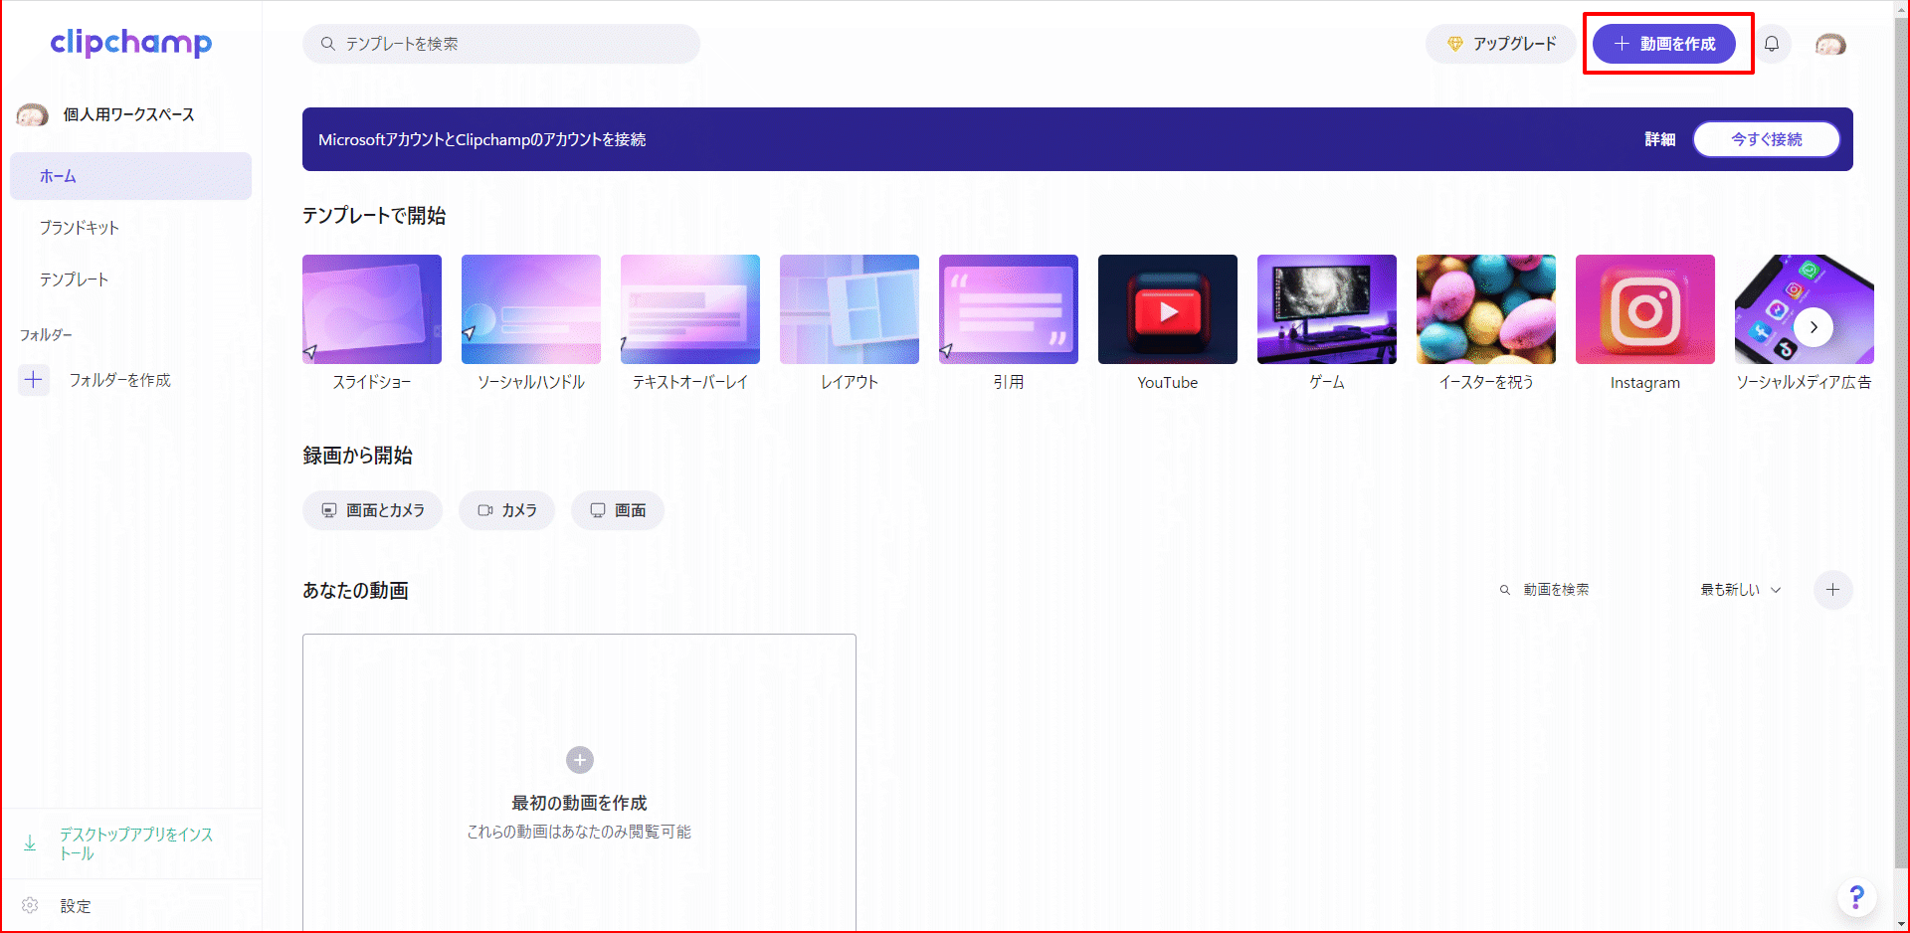Click the plus icon for フォルダーを作成
Screen dimensions: 1910x933
point(34,380)
